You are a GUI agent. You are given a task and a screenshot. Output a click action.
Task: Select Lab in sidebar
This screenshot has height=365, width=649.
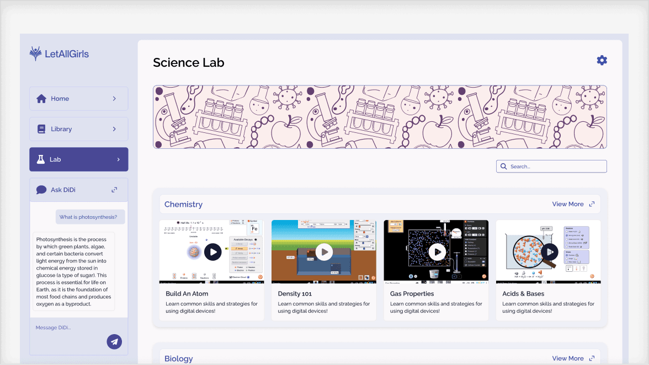pyautogui.click(x=78, y=159)
